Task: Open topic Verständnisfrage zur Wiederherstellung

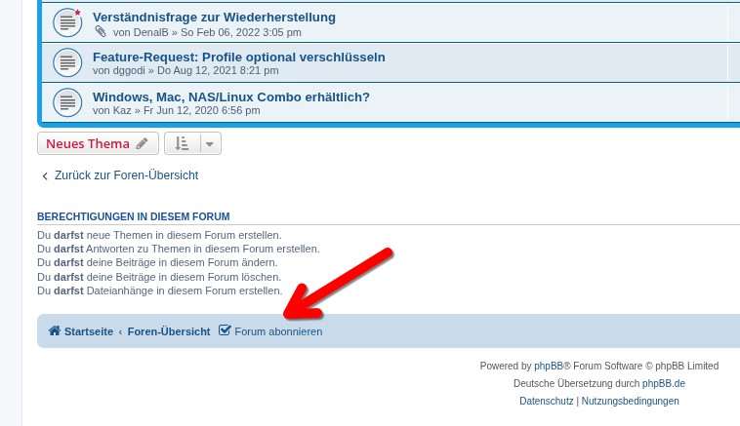Action: coord(214,17)
